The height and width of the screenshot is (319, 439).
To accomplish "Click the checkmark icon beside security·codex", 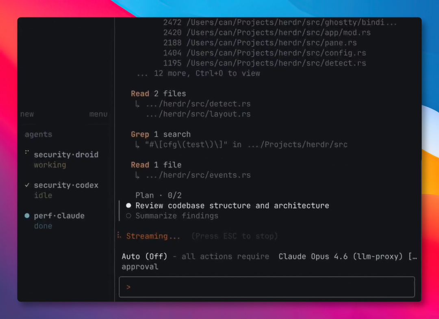I will (27, 185).
